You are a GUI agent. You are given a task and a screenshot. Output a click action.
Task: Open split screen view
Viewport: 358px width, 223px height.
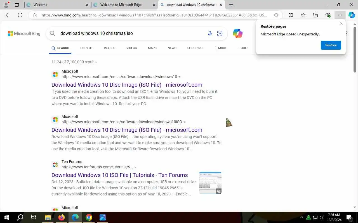pos(291,15)
